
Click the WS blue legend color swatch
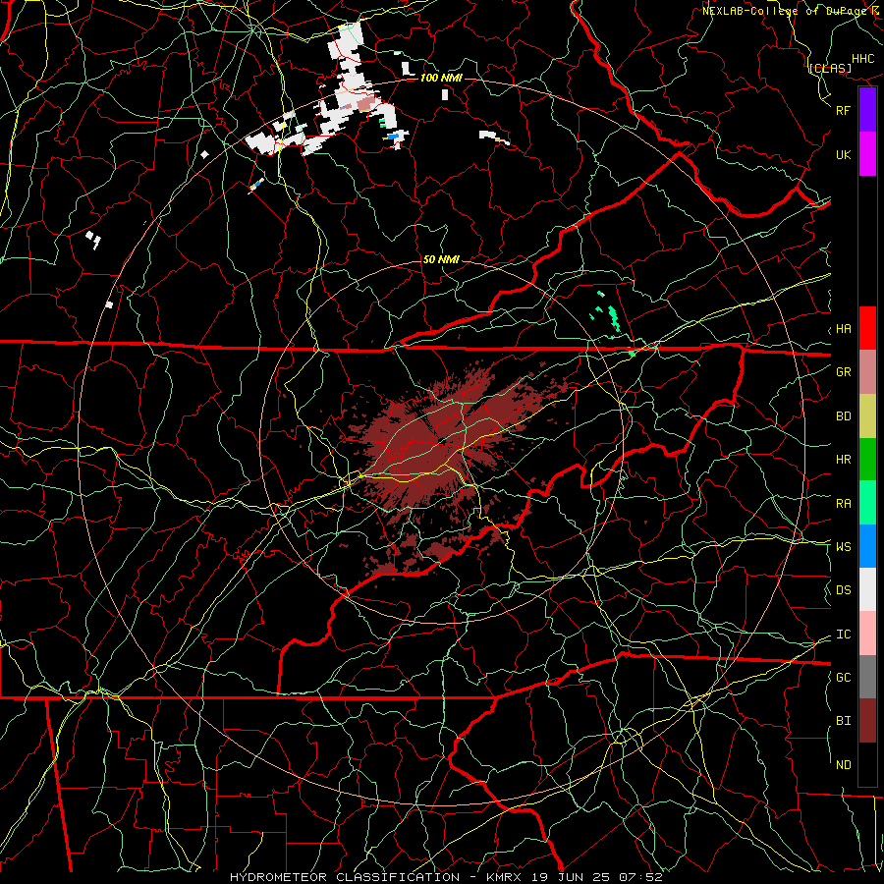(867, 546)
